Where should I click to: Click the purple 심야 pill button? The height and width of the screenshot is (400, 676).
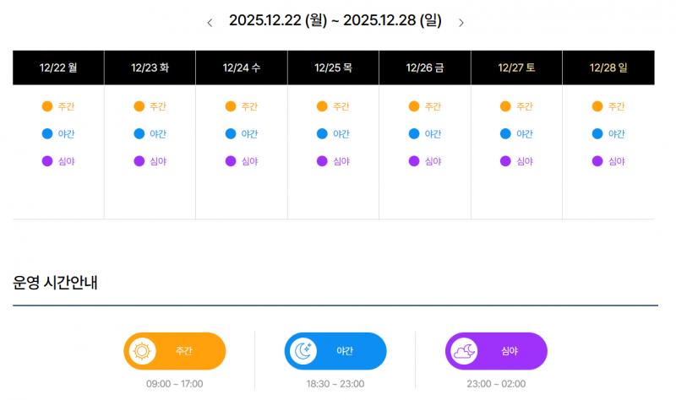(496, 351)
